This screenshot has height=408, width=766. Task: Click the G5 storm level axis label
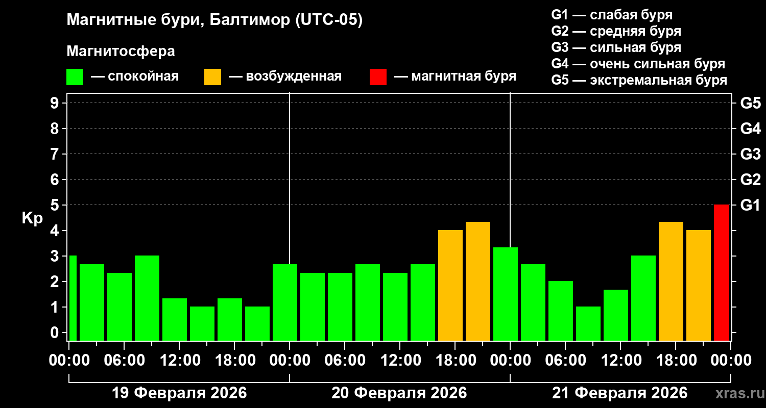tap(750, 103)
